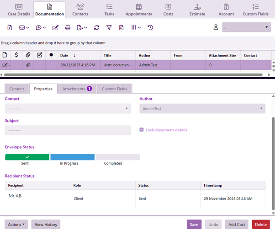Click the refresh icon in toolbar
Image resolution: width=275 pixels, height=230 pixels.
tap(97, 28)
